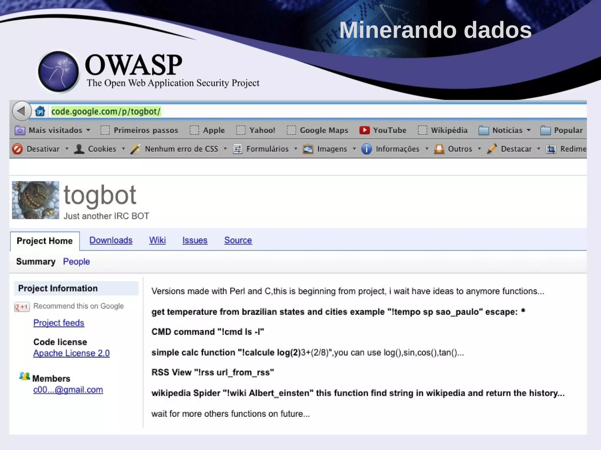Click the Informações blue info icon
This screenshot has height=450, width=601.
tap(366, 149)
